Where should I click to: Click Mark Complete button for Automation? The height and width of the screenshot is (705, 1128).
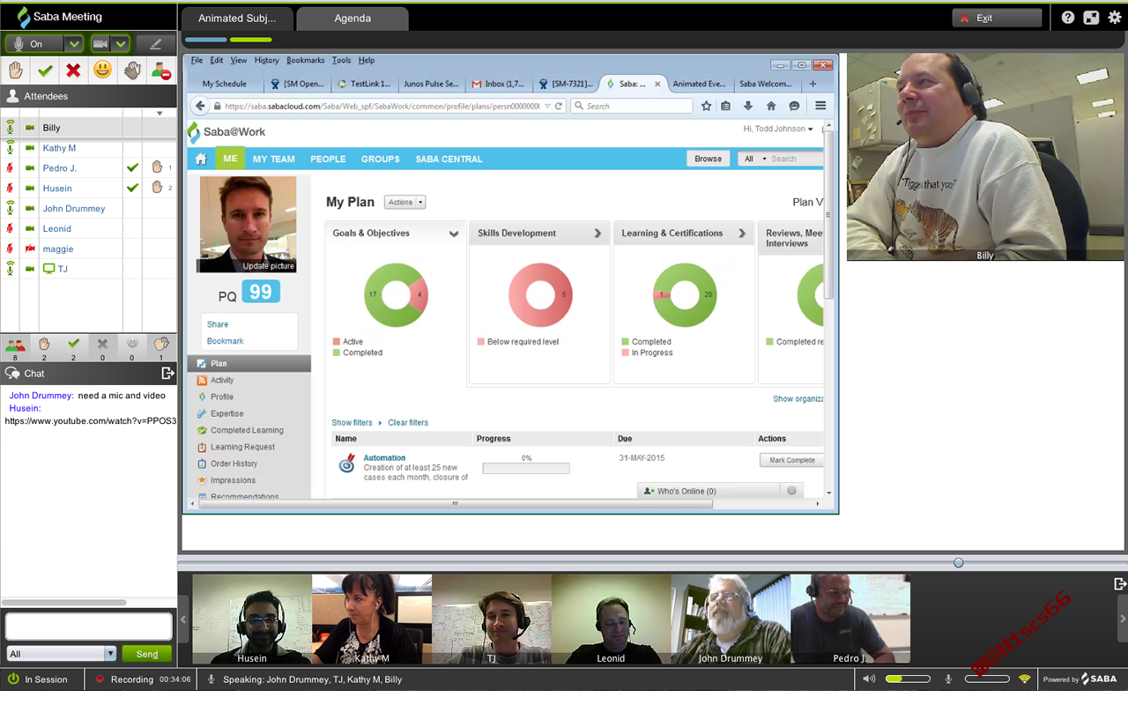(791, 460)
